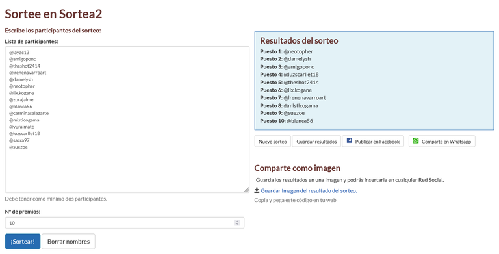The height and width of the screenshot is (254, 499).
Task: Click @sacra97 in participants list
Action: point(19,140)
